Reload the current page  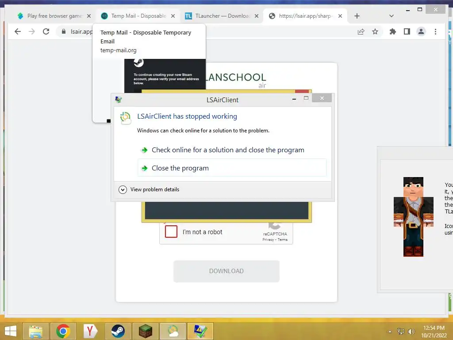coord(46,31)
